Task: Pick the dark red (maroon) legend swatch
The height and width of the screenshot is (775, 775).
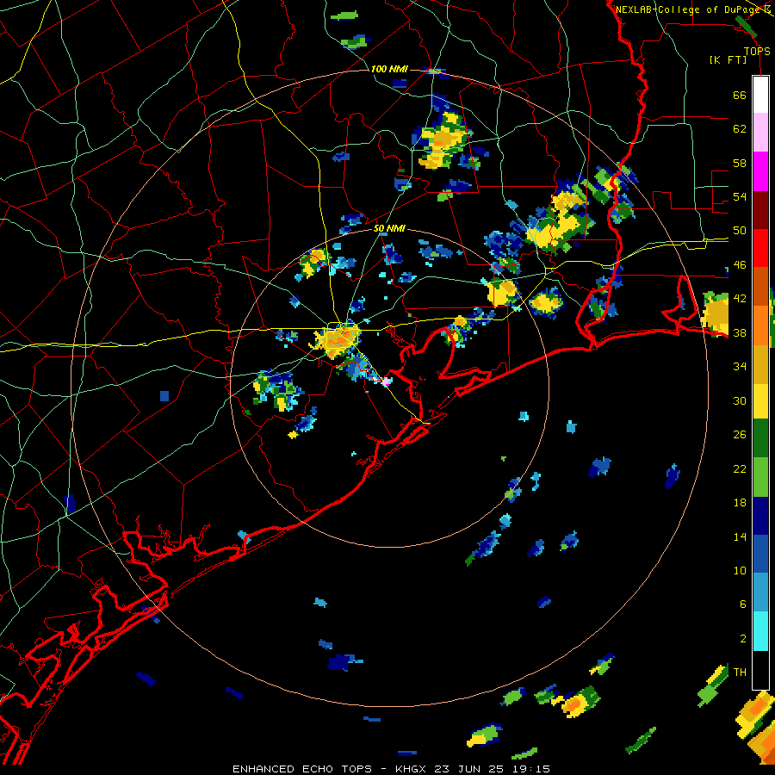Action: coord(760,209)
